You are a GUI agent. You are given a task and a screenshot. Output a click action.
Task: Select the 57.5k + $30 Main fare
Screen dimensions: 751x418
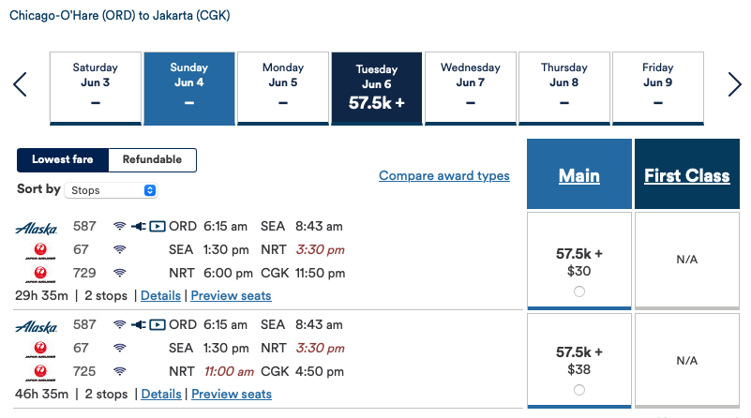tap(579, 291)
